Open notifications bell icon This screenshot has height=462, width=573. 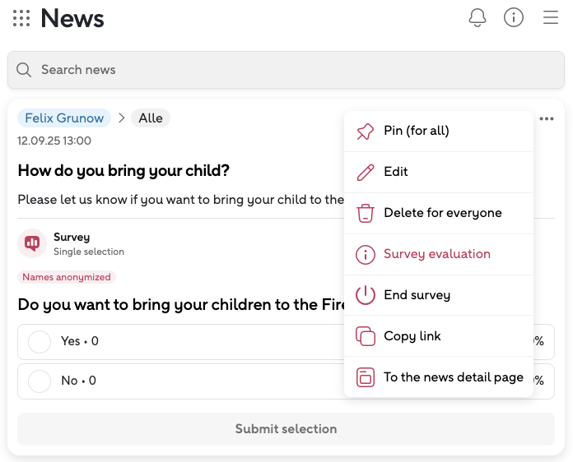point(477,17)
